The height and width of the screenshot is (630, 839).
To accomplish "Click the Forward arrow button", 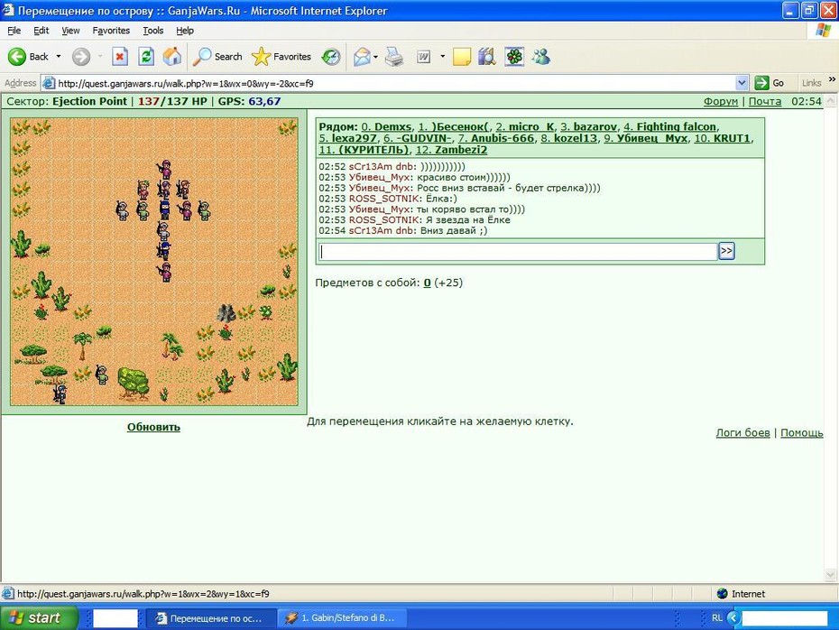I will tap(81, 56).
